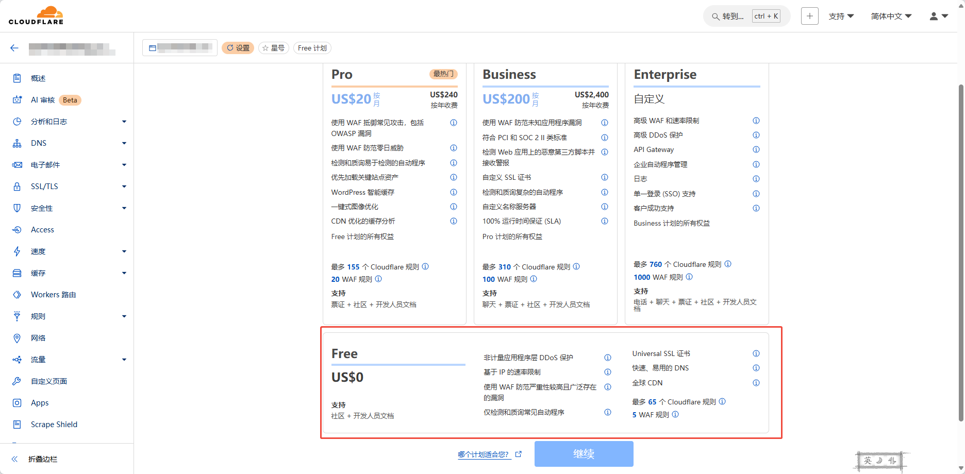
Task: Click the blurred domain name tab
Action: (180, 47)
